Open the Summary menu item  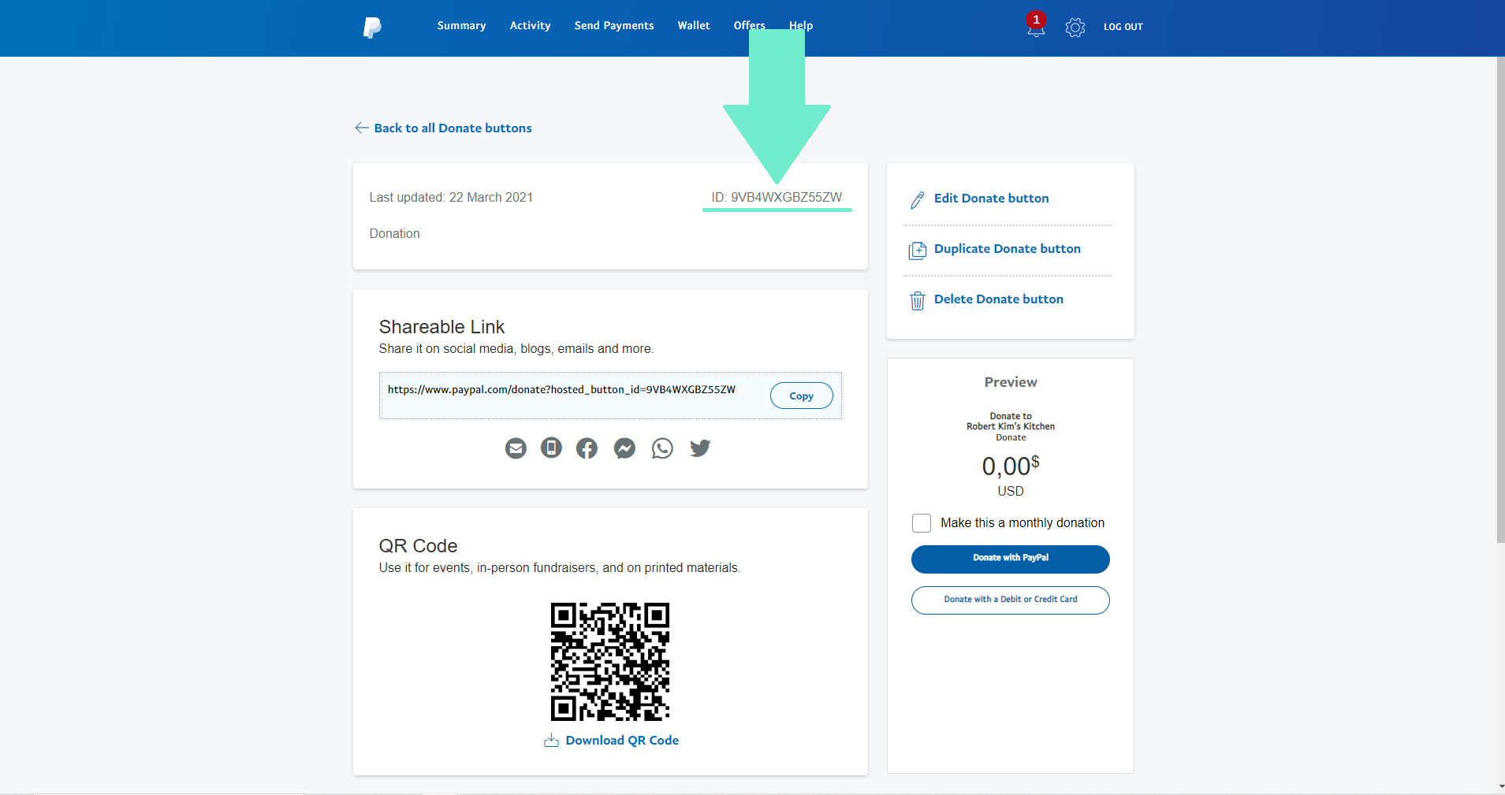click(x=461, y=24)
